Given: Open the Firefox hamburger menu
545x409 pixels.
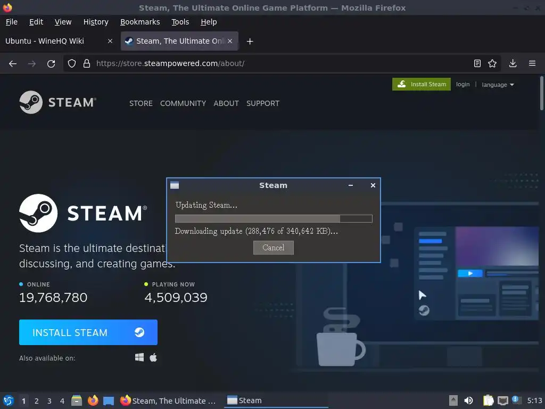Looking at the screenshot, I should tap(532, 64).
